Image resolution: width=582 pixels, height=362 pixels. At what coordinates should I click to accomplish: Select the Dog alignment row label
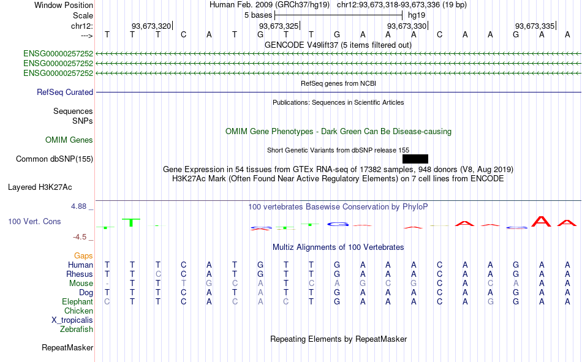coord(86,293)
